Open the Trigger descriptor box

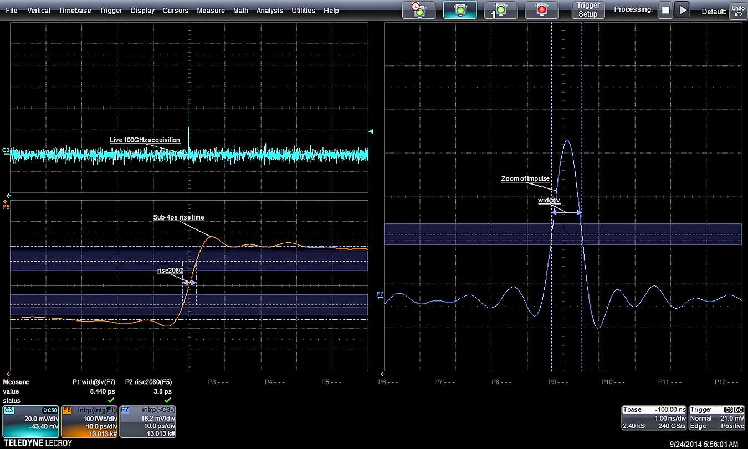(x=717, y=417)
